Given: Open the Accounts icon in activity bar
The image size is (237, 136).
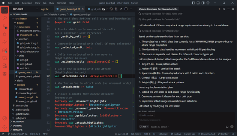Looking at the screenshot, I should tap(4, 118).
